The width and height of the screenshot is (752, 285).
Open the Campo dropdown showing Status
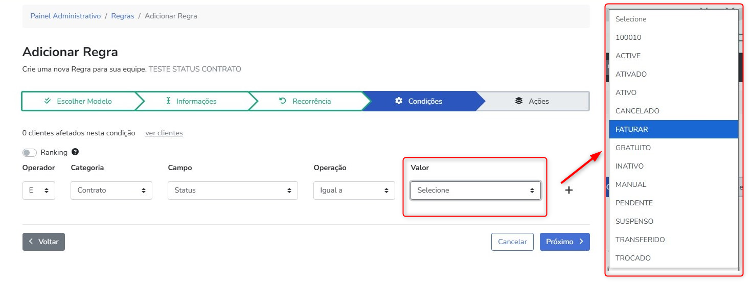click(x=233, y=191)
